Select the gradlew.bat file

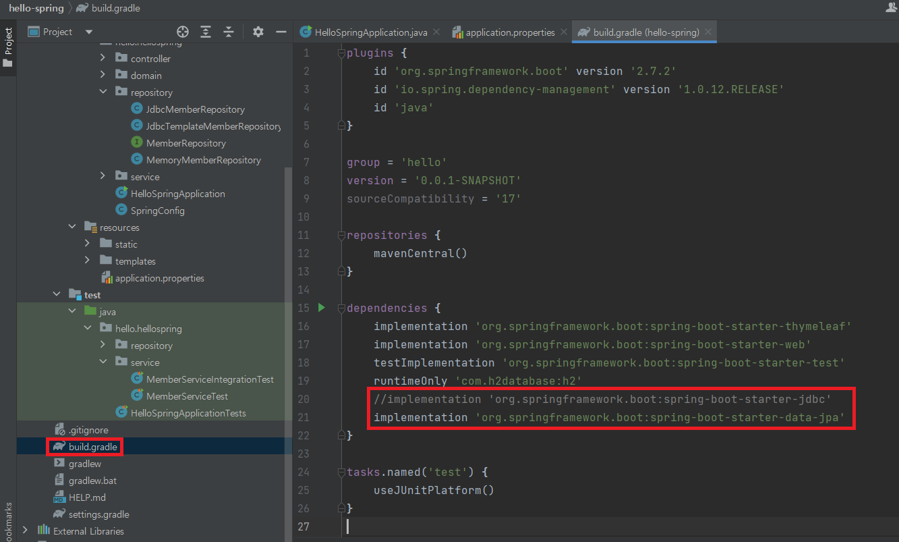pos(93,481)
